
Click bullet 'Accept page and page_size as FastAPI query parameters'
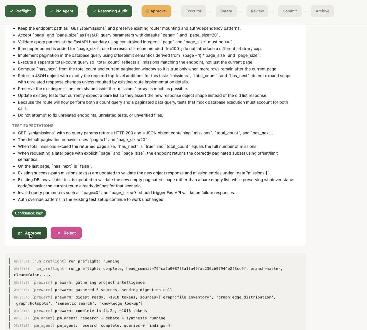point(119,35)
